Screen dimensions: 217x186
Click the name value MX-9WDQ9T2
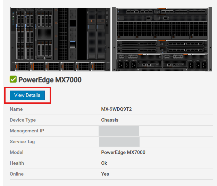click(116, 109)
